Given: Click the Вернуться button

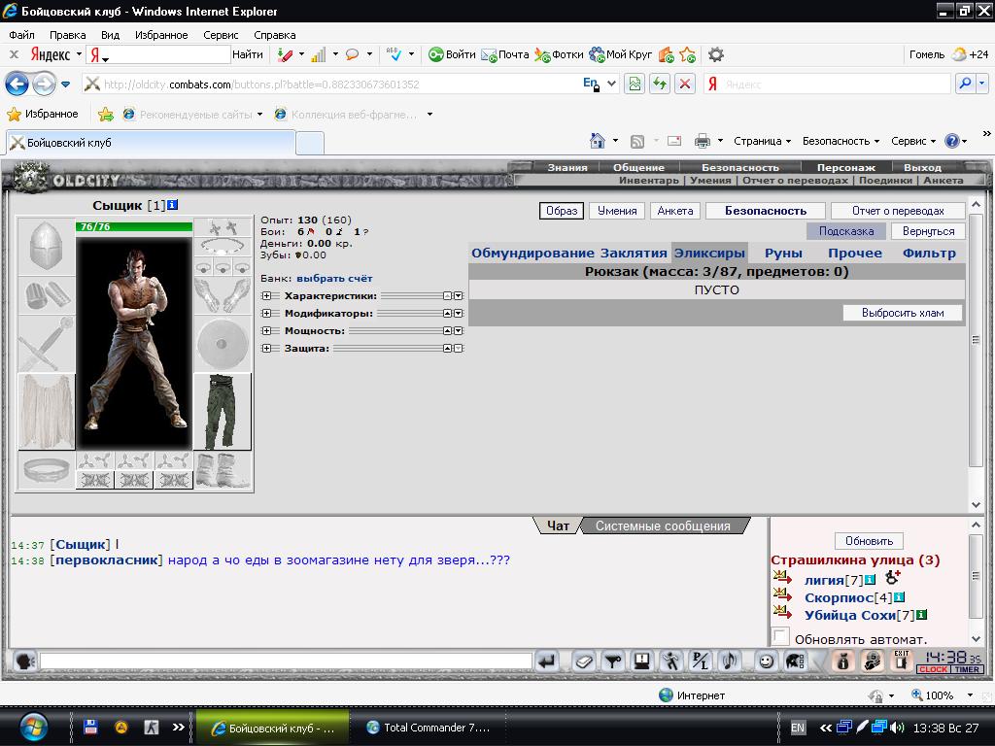Looking at the screenshot, I should point(928,231).
